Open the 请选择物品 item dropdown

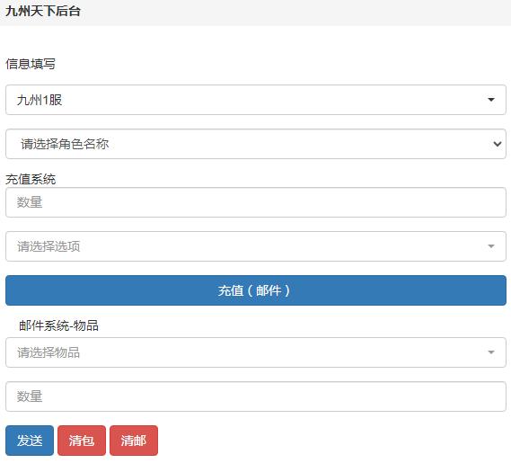[256, 352]
